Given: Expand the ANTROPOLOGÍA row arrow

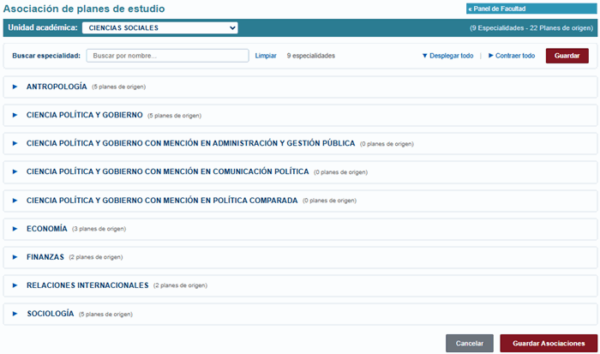Looking at the screenshot, I should click(x=15, y=87).
